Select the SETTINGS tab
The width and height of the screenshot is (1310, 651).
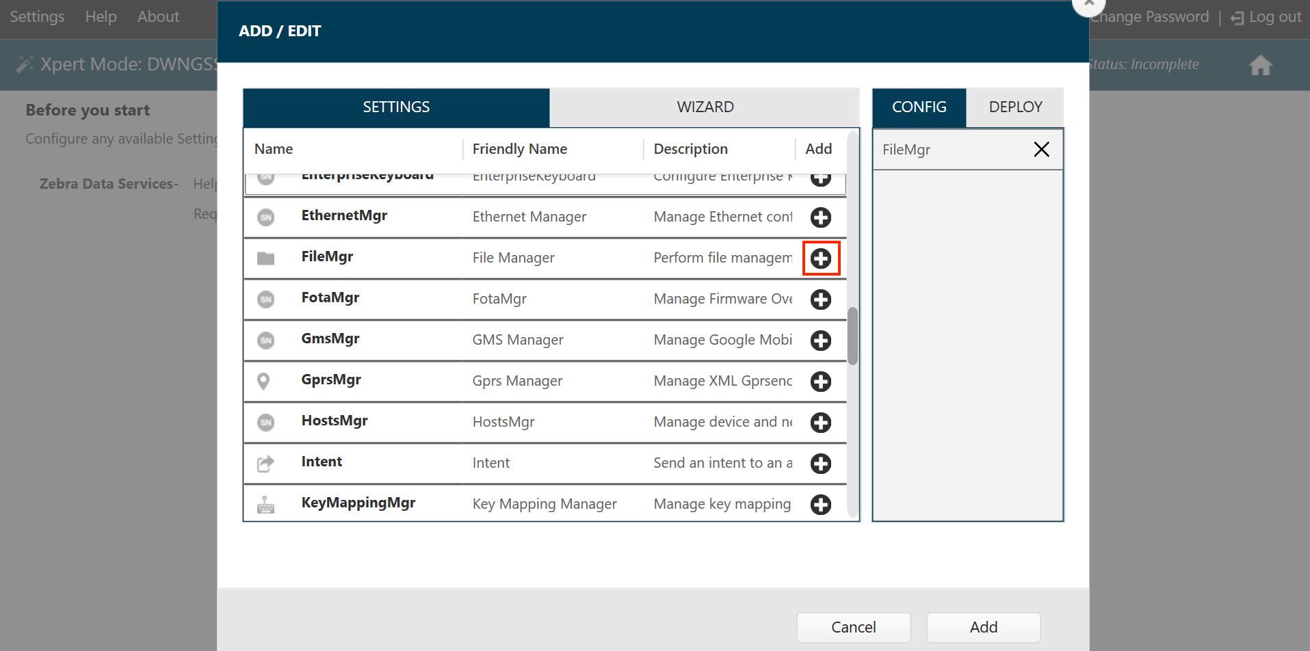click(396, 107)
